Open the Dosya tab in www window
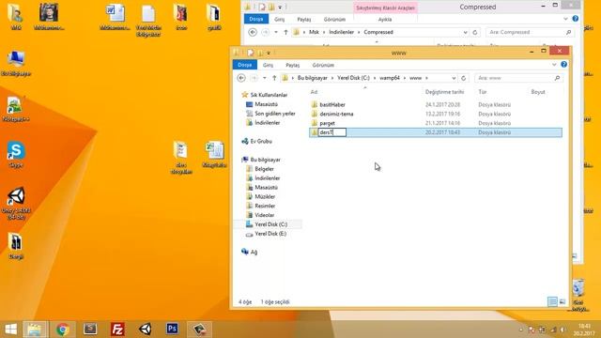Viewport: 601px width, 338px height. coord(244,65)
